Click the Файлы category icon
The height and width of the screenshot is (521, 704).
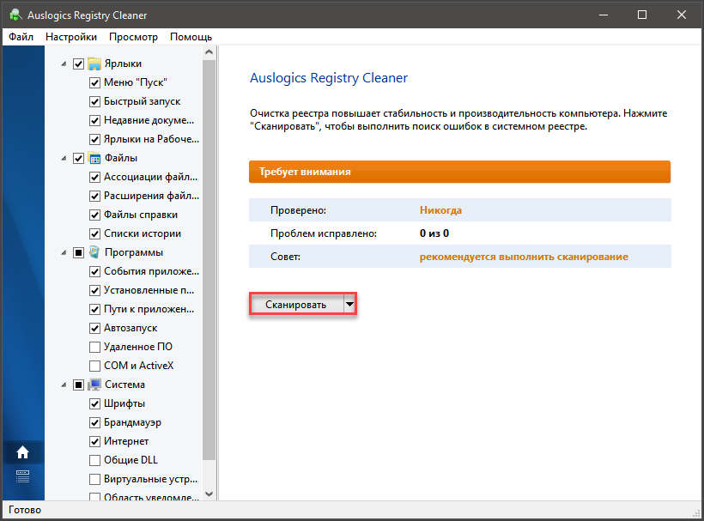[94, 158]
